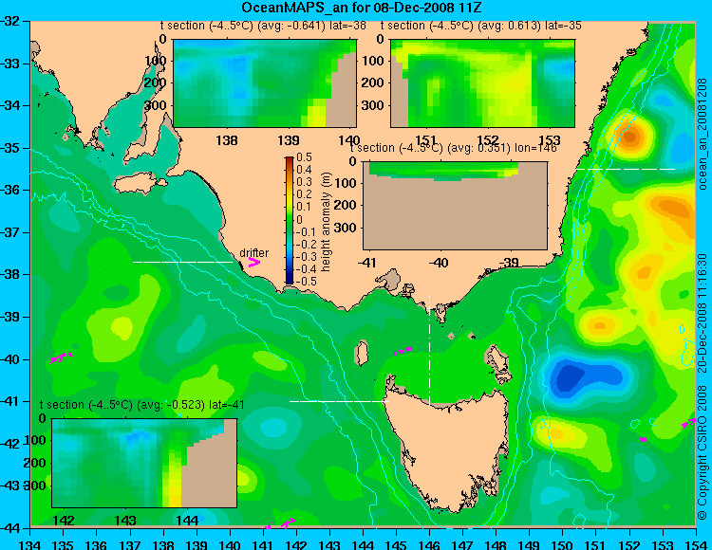Viewport: 712px width, 550px height.
Task: Click the magenta drifter track in Bass Strait
Action: point(403,351)
